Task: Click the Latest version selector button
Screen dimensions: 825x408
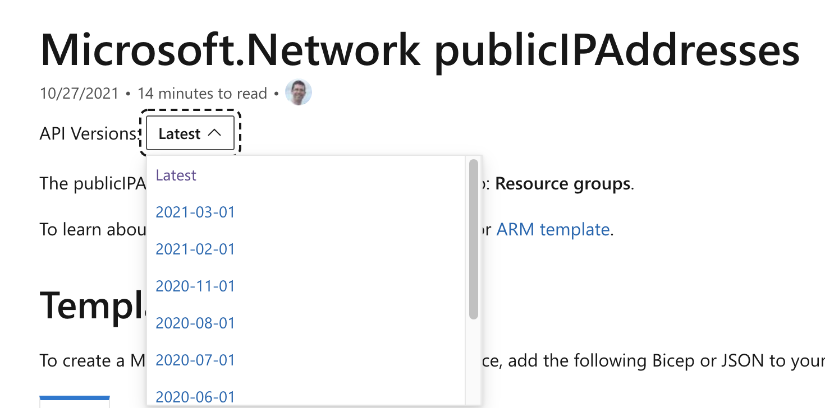Action: pyautogui.click(x=189, y=133)
